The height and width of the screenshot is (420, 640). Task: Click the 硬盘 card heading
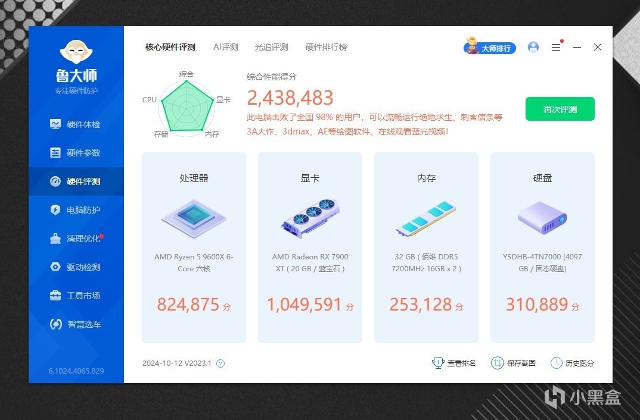tap(542, 178)
